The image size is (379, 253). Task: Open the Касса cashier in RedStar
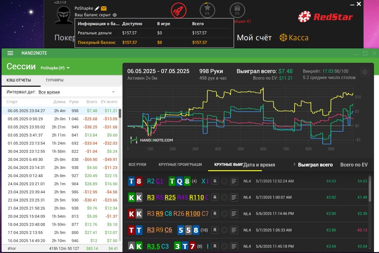pos(294,38)
